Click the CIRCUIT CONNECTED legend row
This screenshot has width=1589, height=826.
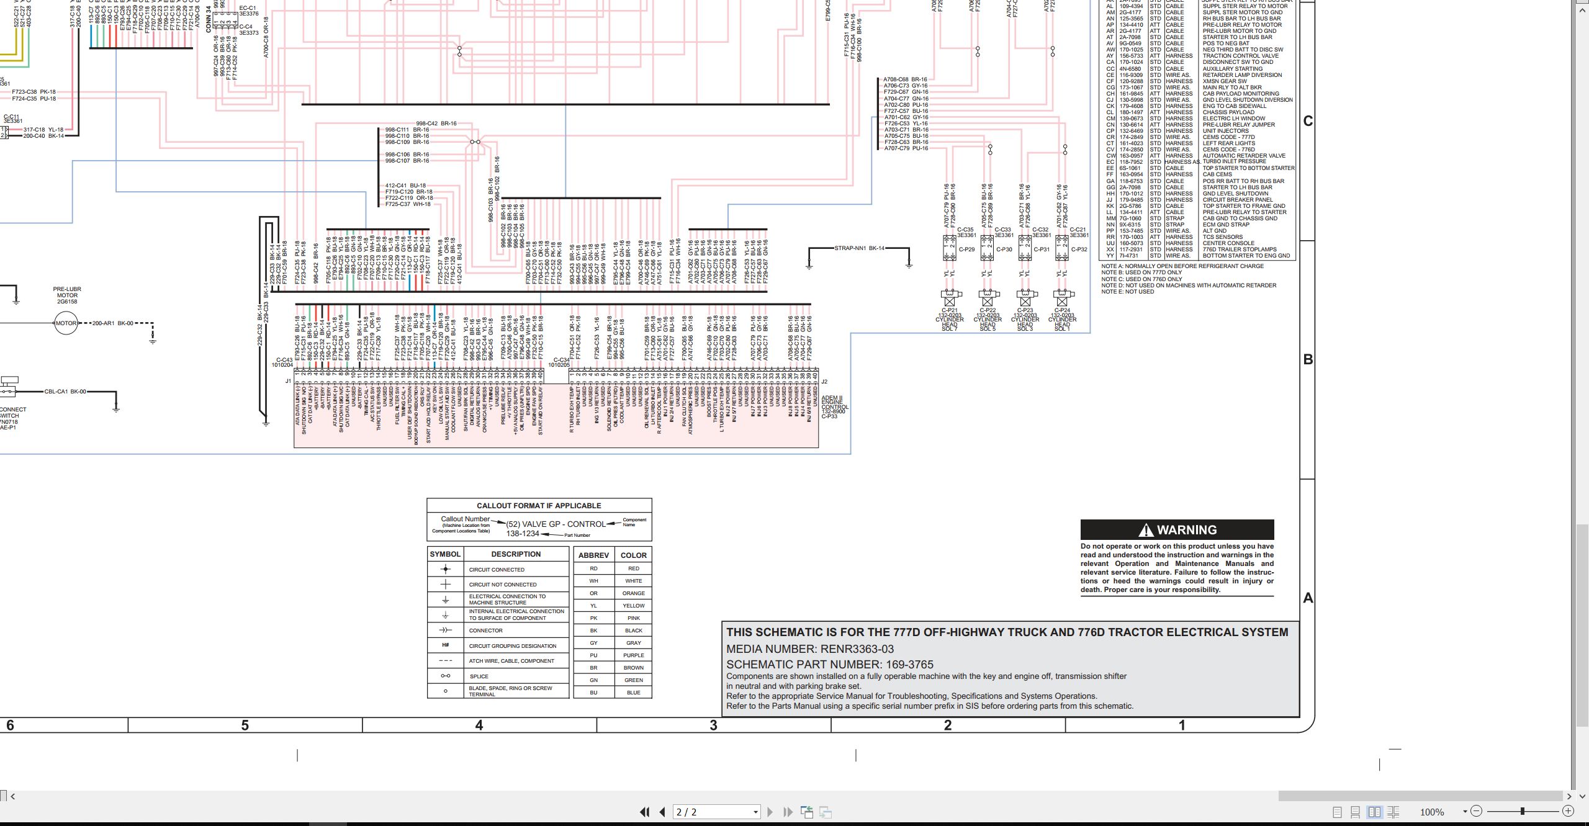(x=498, y=569)
